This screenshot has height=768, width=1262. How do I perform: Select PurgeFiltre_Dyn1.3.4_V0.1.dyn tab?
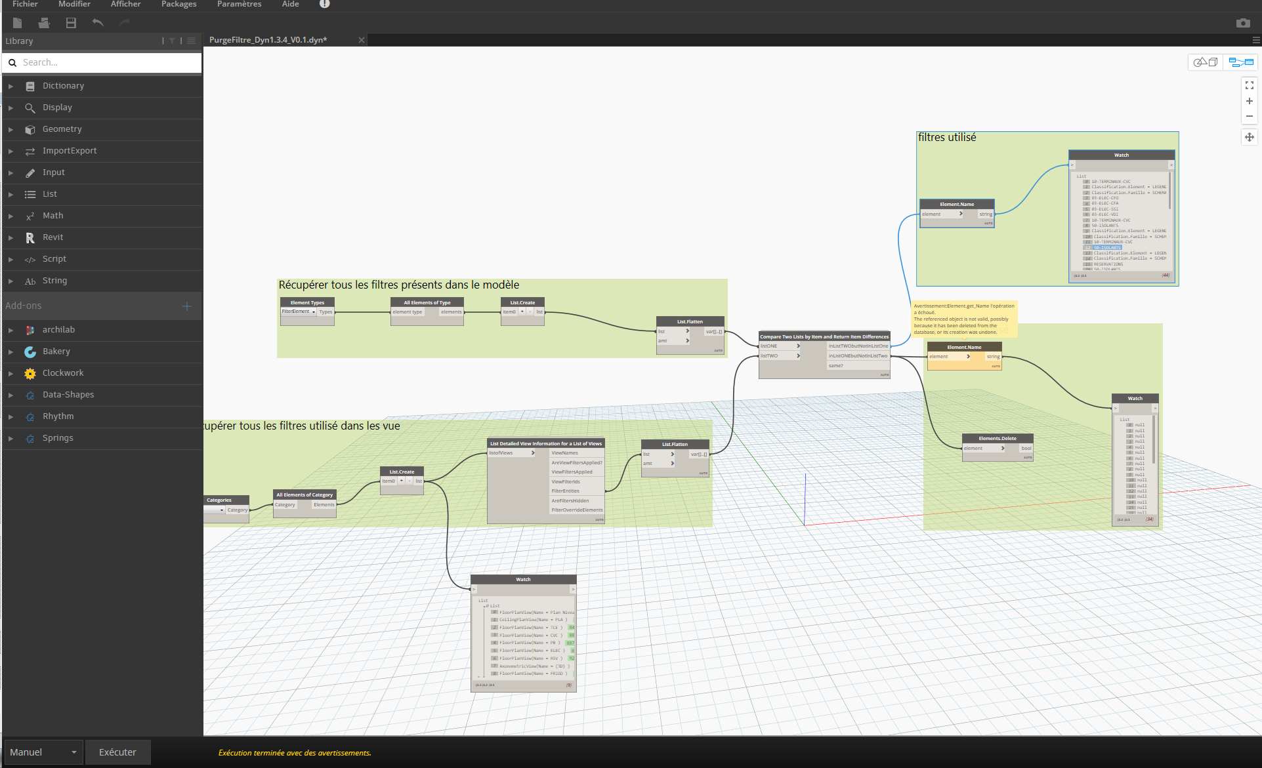pyautogui.click(x=268, y=40)
